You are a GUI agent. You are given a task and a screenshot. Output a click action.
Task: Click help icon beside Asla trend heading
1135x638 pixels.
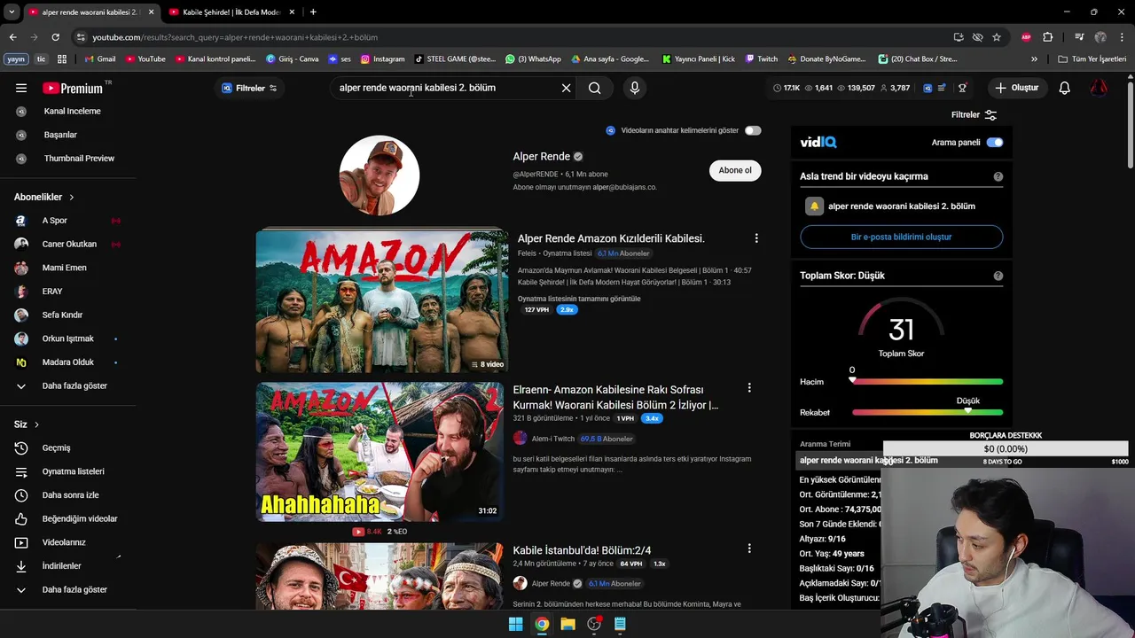pos(998,176)
